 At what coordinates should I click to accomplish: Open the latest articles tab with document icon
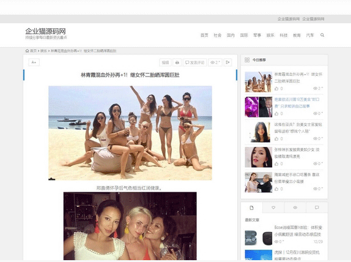tap(251, 208)
